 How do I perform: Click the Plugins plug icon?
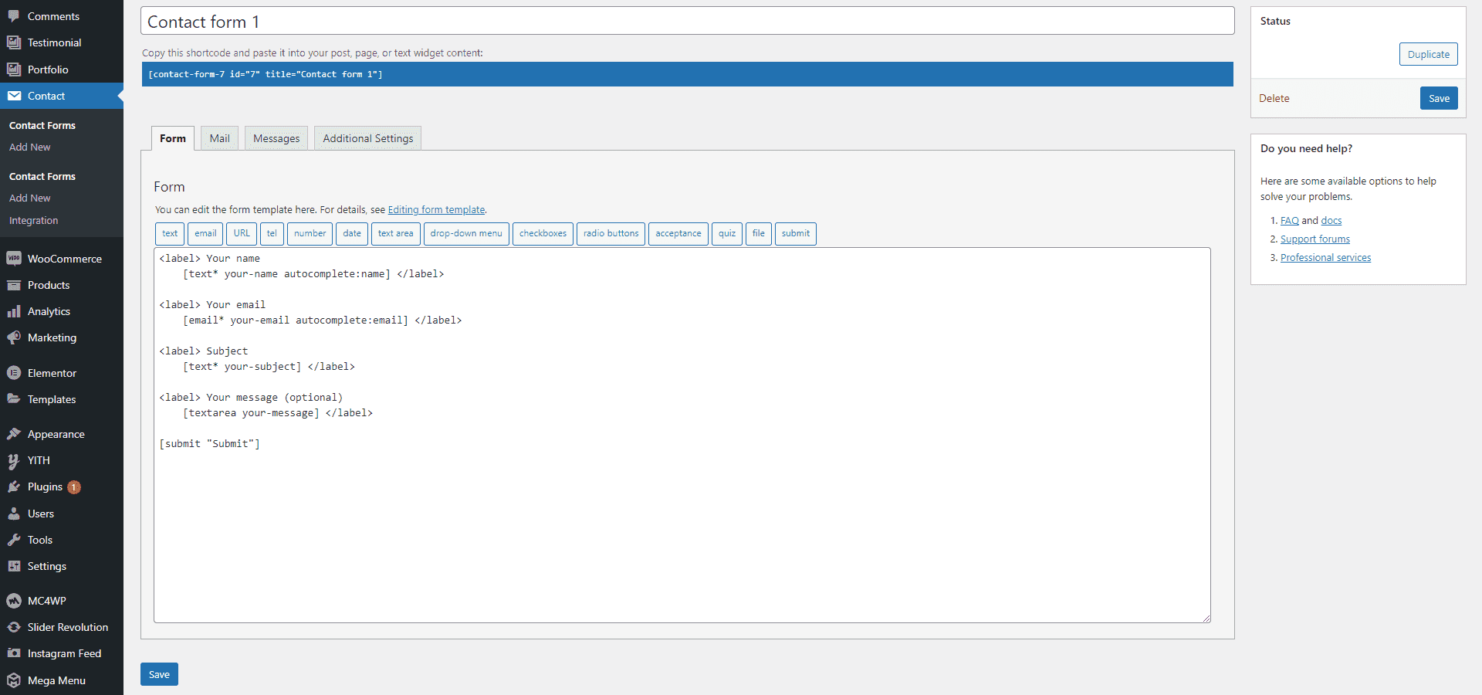tap(14, 486)
